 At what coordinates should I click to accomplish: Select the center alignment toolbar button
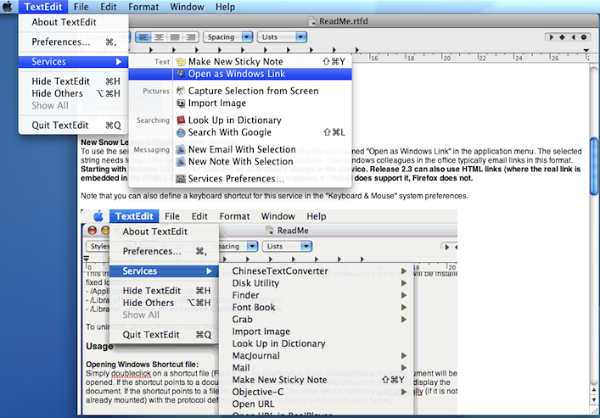point(160,37)
